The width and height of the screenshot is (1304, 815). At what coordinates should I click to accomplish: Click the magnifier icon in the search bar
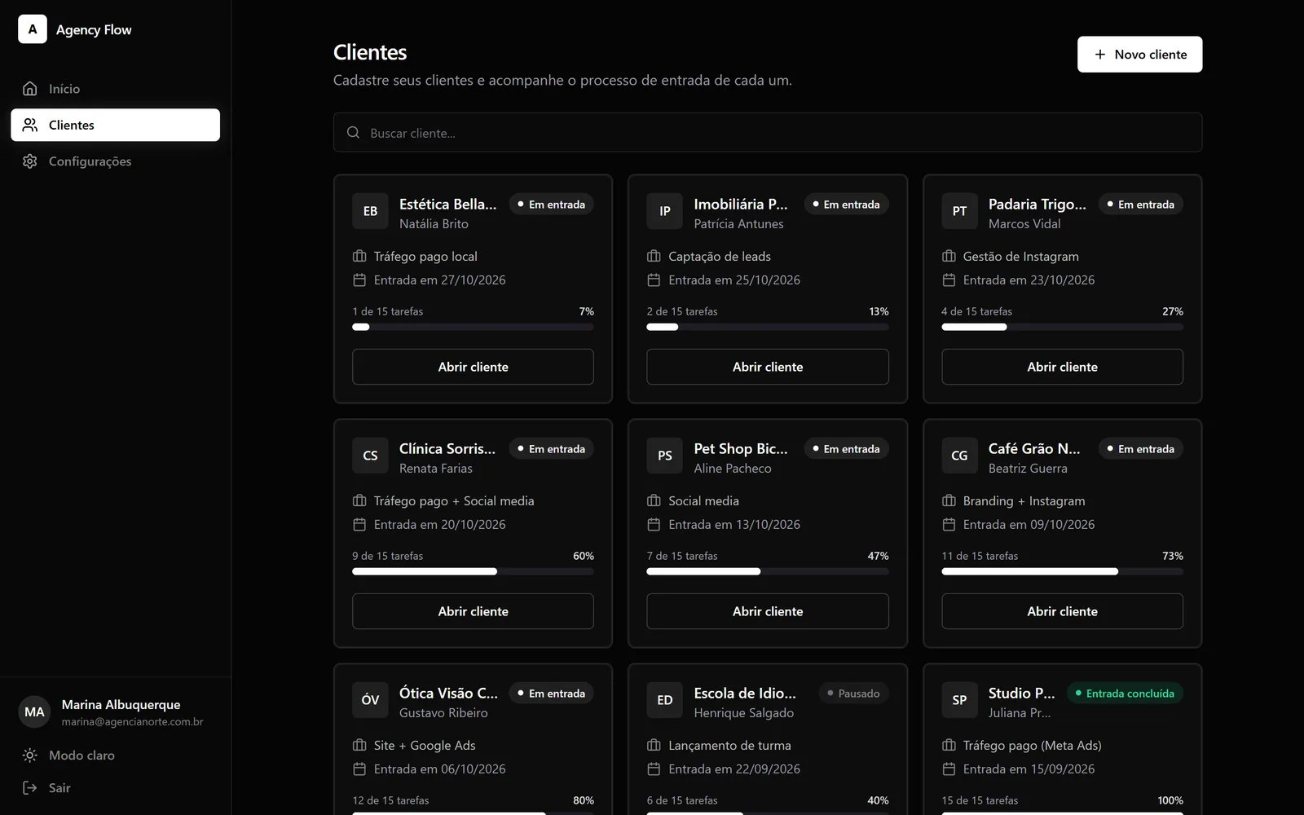(x=353, y=132)
